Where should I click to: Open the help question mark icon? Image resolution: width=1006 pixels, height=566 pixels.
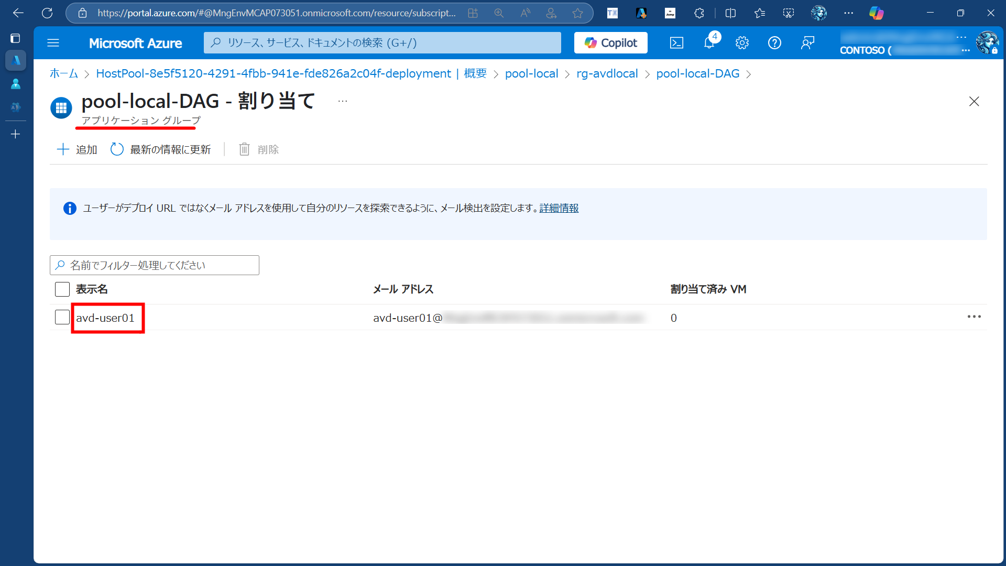click(774, 43)
